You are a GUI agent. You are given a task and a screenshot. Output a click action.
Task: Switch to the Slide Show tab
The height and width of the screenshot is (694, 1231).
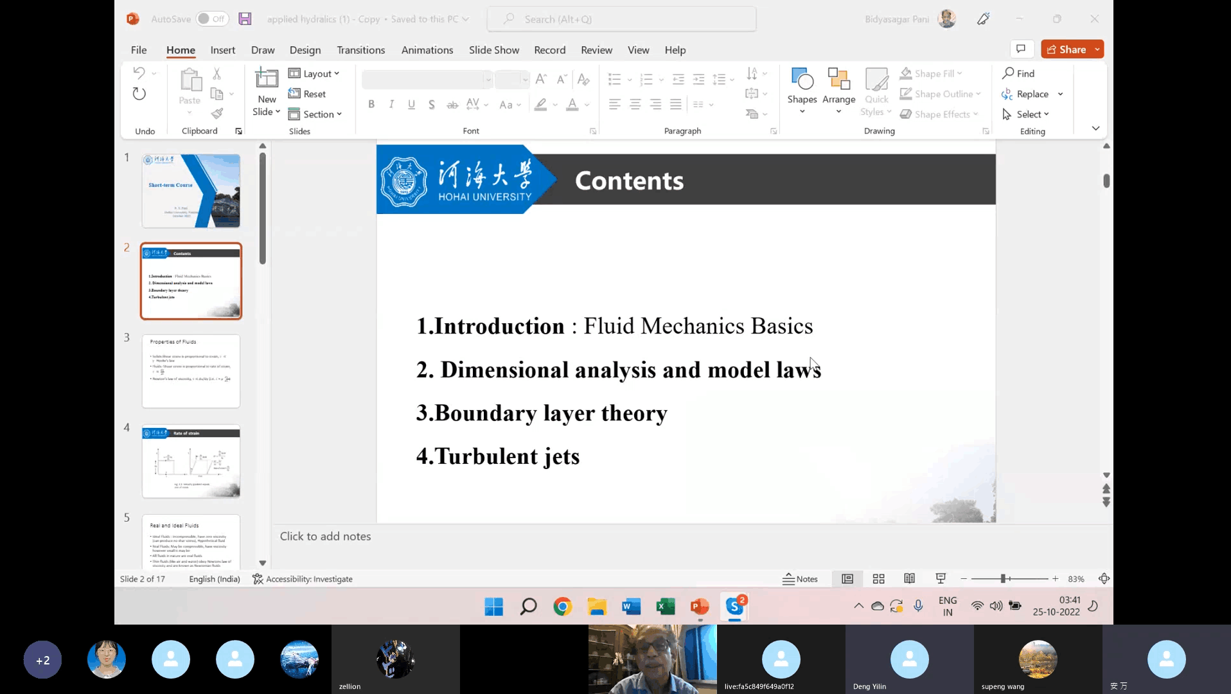coord(493,50)
